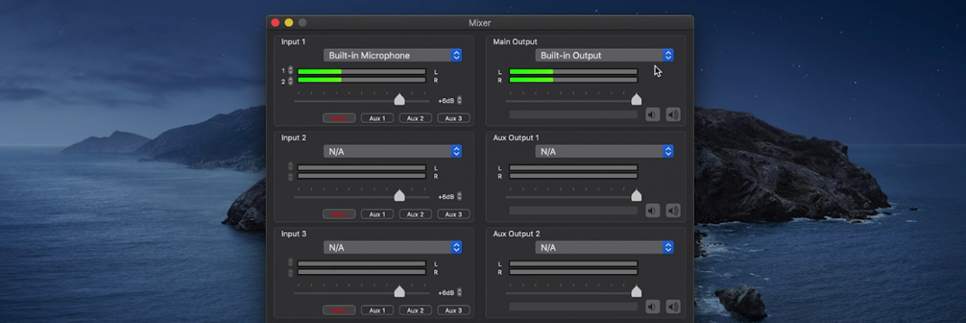The width and height of the screenshot is (966, 323).
Task: Open Input 2 N/A device dropdown
Action: point(393,151)
